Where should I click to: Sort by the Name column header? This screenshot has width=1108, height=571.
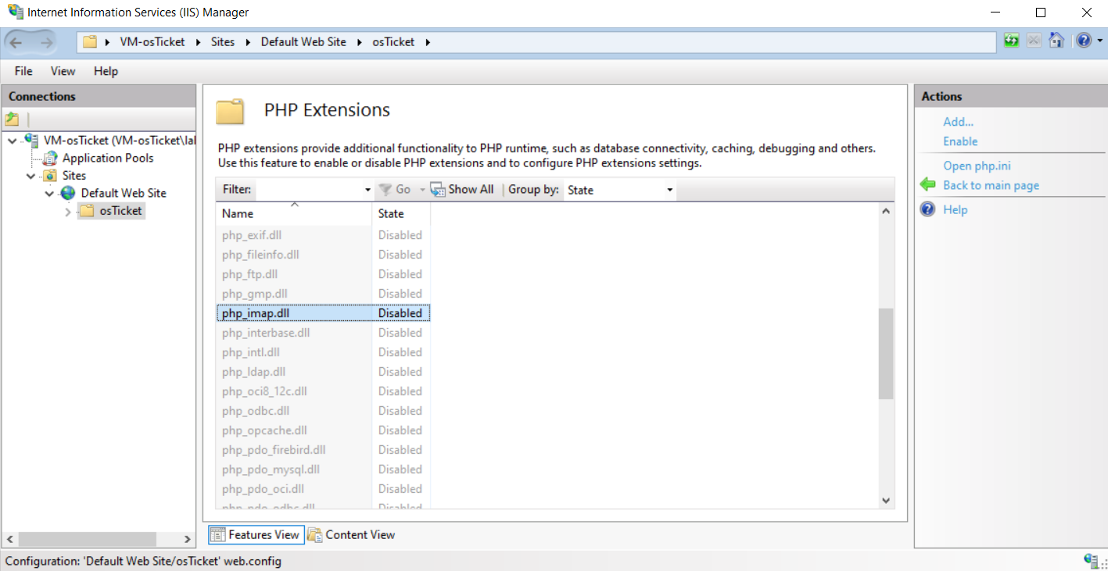point(293,213)
